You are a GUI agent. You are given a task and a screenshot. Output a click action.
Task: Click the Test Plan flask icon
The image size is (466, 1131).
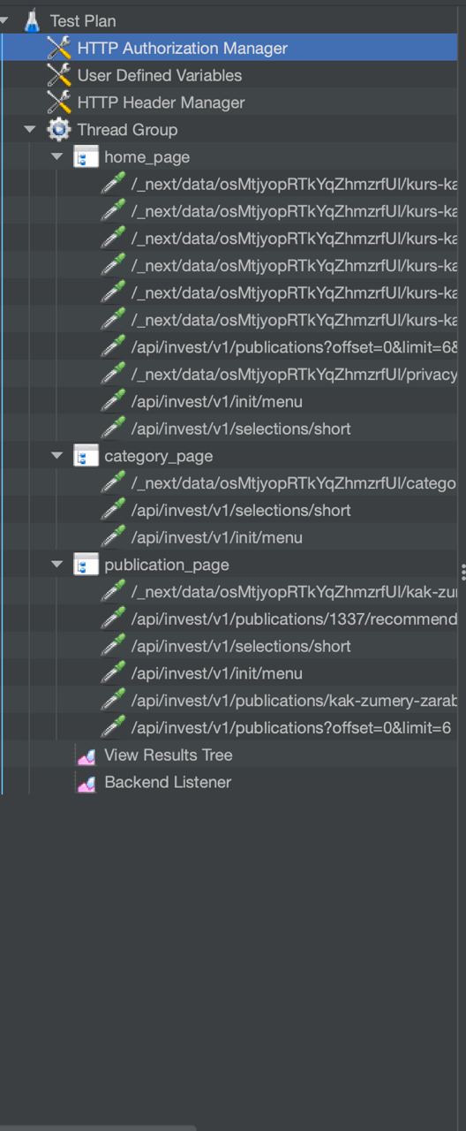pyautogui.click(x=32, y=20)
